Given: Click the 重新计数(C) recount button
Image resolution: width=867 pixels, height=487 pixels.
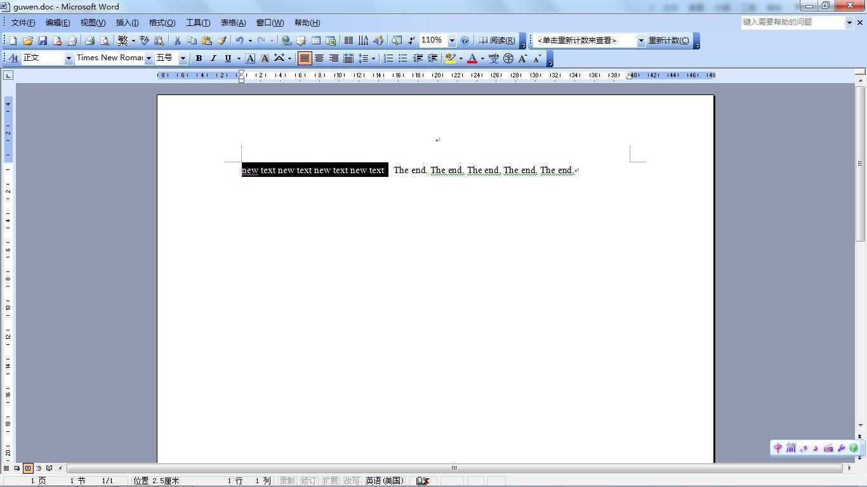Looking at the screenshot, I should click(x=668, y=41).
